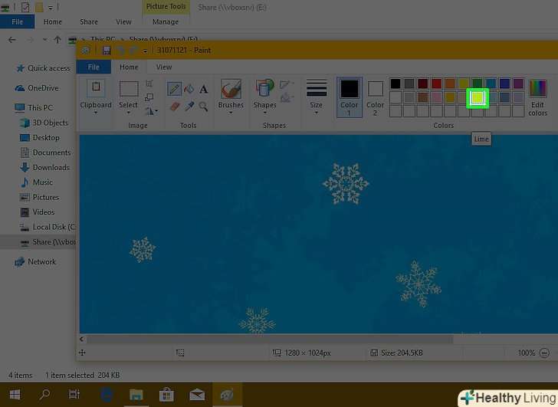Viewport: 558px width, 407px height.
Task: Open Downloads folder in Explorer sidebar
Action: 44,167
